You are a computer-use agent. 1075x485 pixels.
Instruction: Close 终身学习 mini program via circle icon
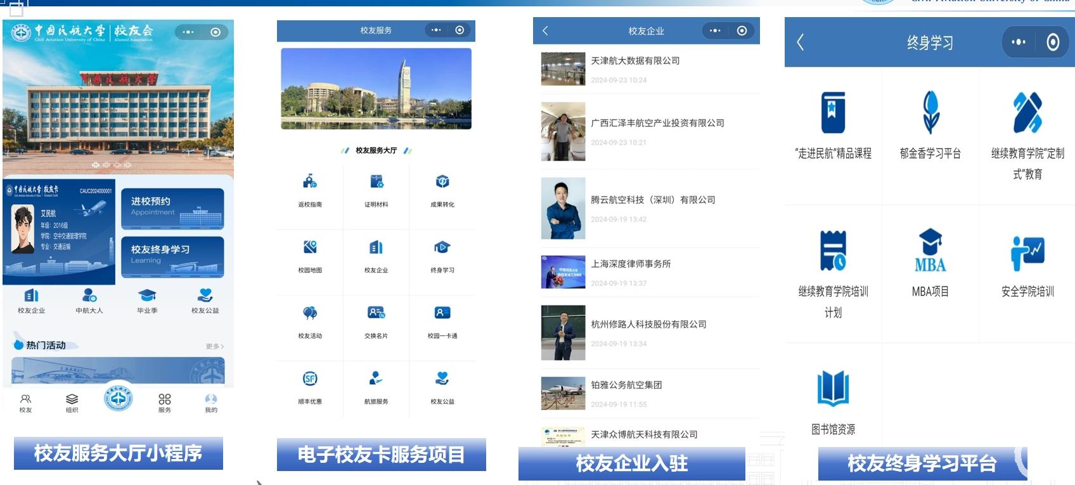1053,42
